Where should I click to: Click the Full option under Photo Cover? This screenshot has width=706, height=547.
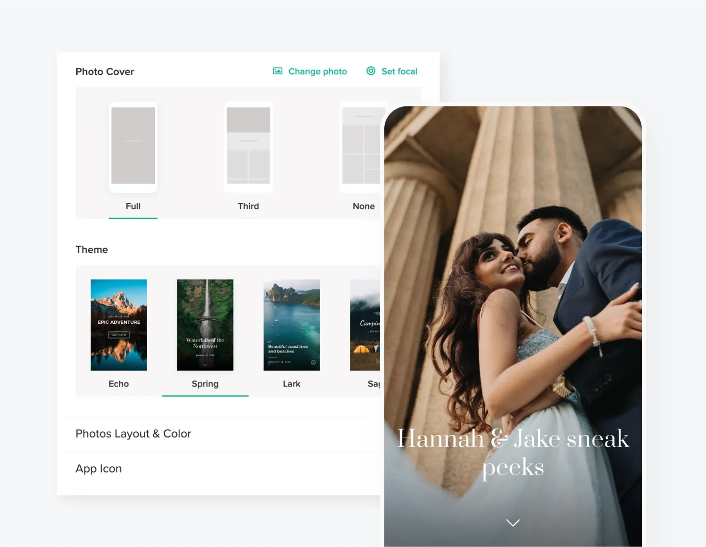(133, 206)
